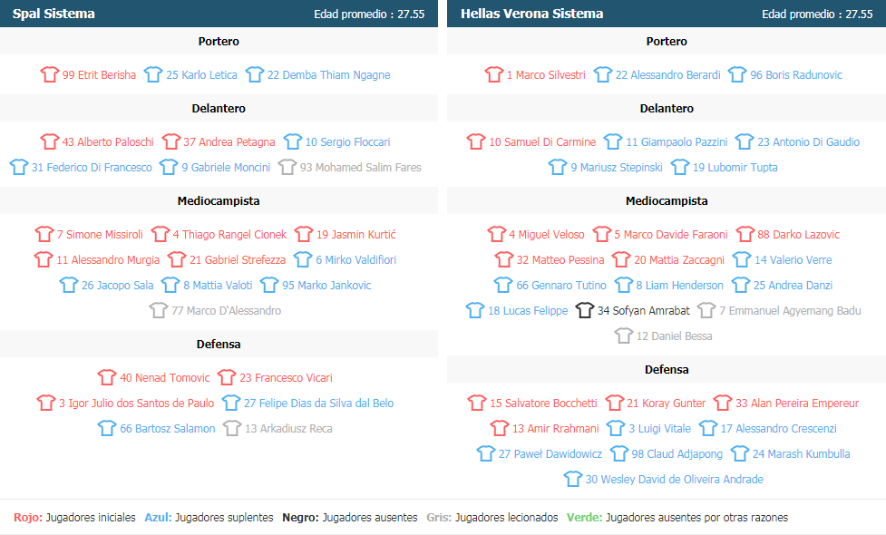Open Wesley David de Oliveira Andrade's entry
Screen dimensions: 886x535
point(674,479)
